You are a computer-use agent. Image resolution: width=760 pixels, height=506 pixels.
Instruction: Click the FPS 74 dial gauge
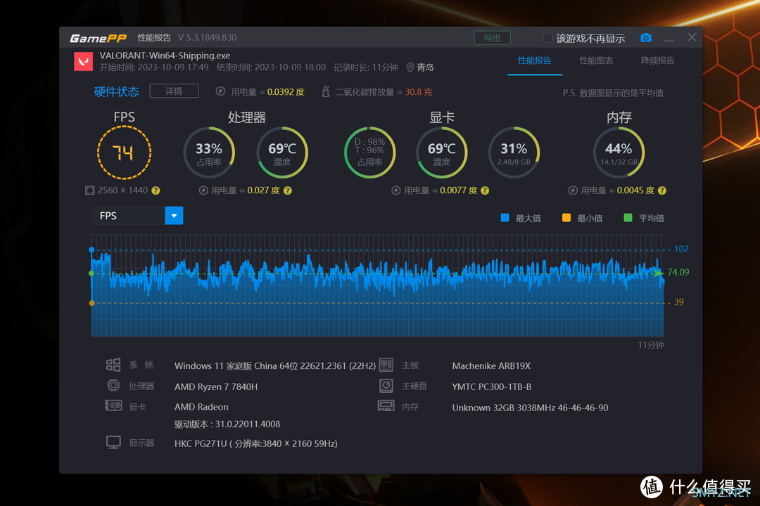pos(124,153)
